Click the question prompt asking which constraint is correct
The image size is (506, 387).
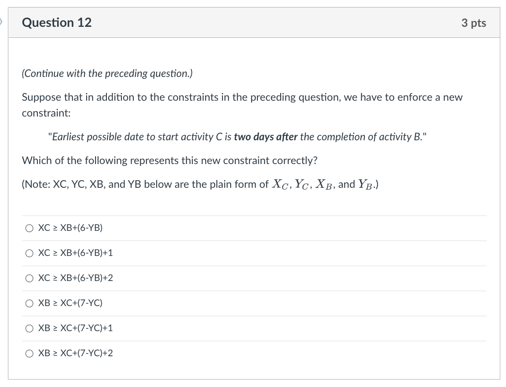[170, 161]
